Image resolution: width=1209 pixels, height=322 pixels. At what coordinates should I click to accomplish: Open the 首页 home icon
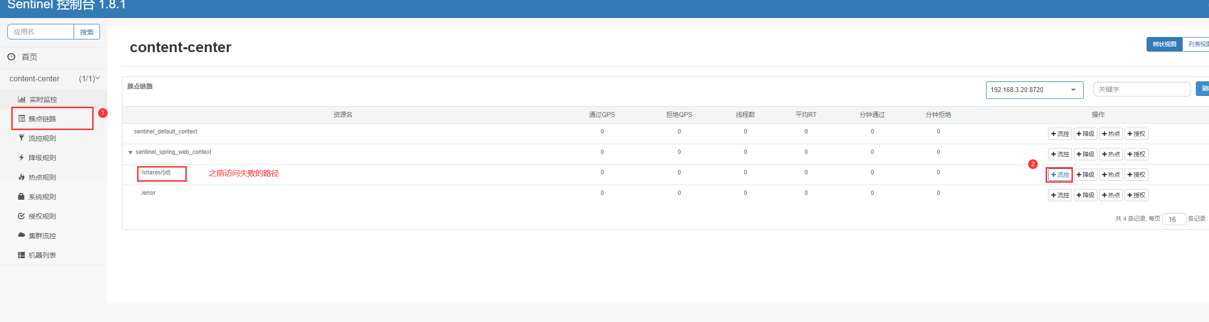(11, 57)
